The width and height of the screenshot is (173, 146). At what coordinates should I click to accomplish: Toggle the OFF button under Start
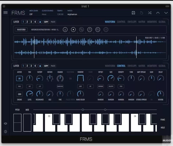point(90,86)
